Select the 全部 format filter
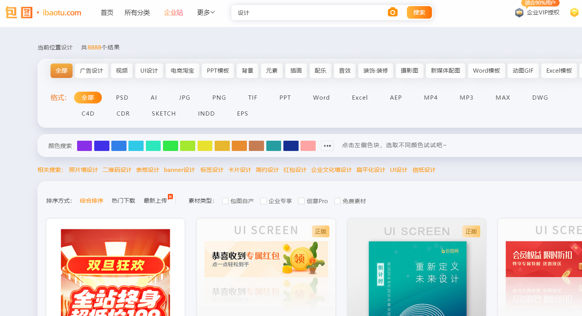The width and height of the screenshot is (582, 316). click(88, 98)
